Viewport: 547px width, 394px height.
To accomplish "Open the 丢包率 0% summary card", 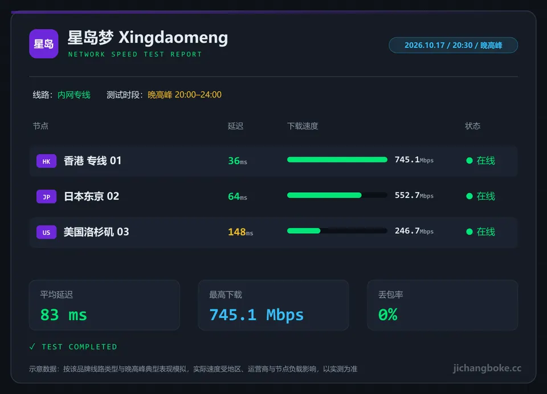I will pyautogui.click(x=442, y=305).
